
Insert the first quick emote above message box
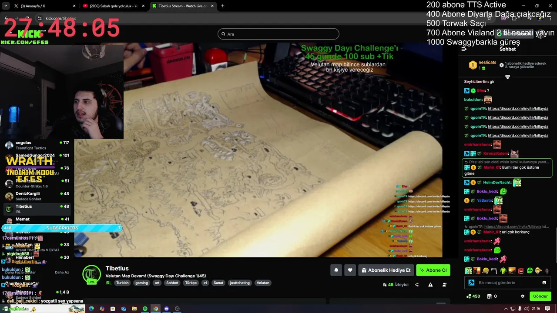tap(468, 270)
